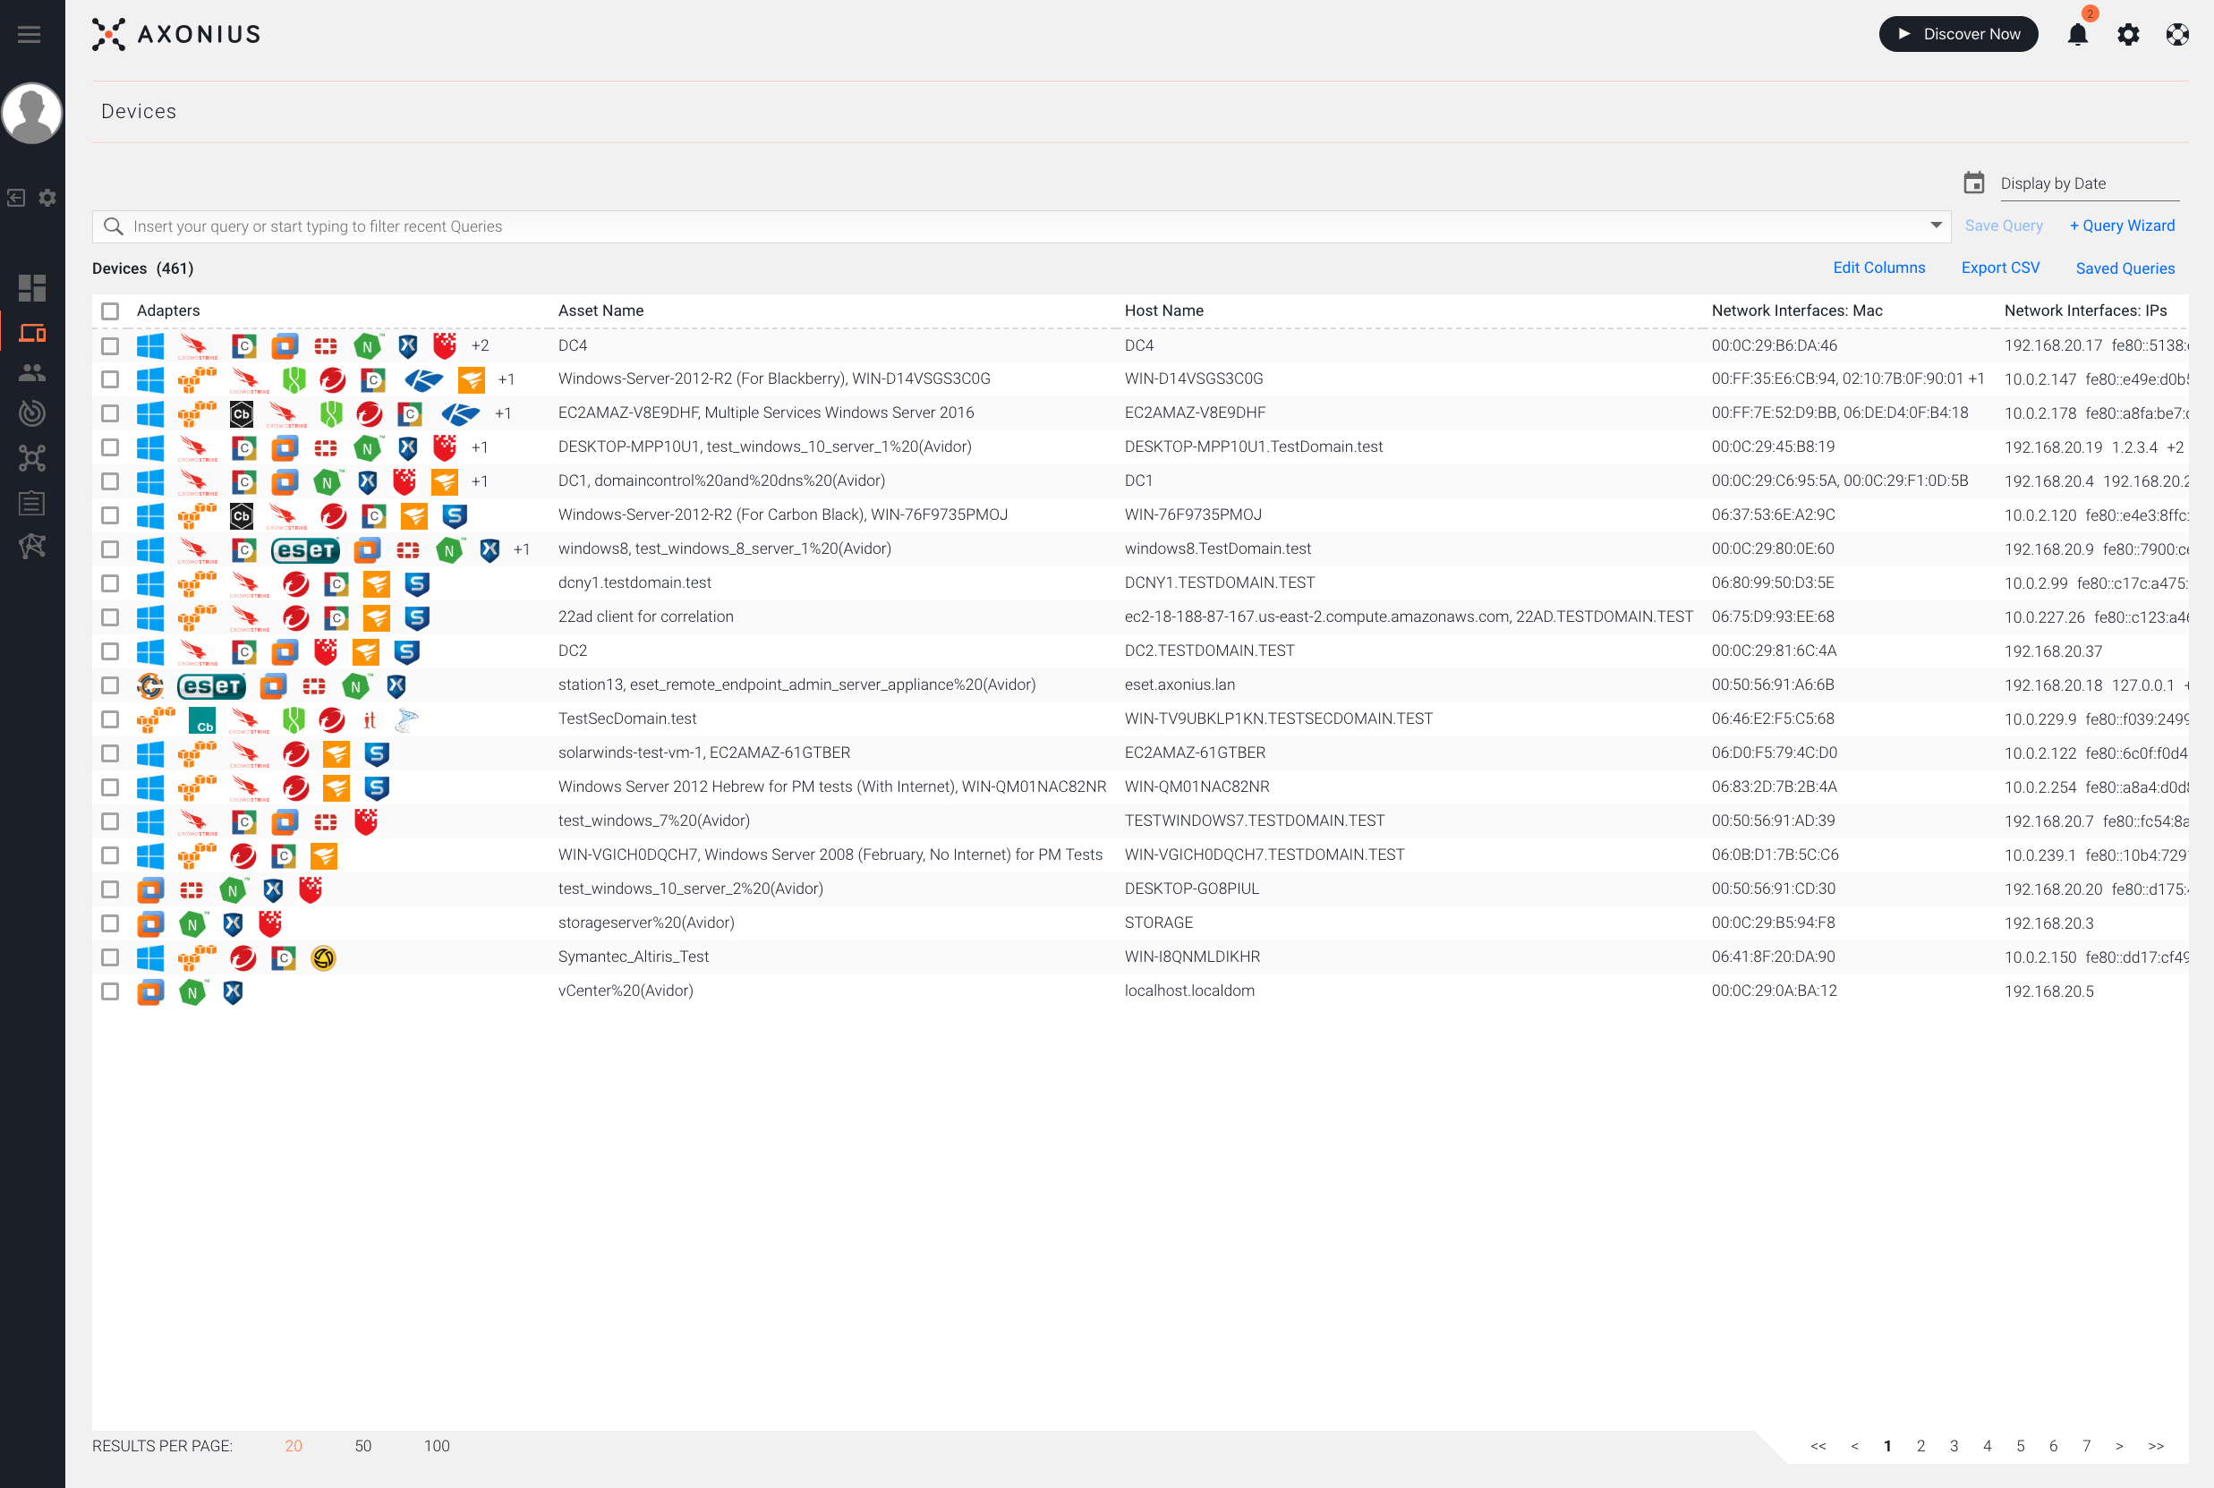
Task: Open the Query Wizard
Action: [x=2122, y=225]
